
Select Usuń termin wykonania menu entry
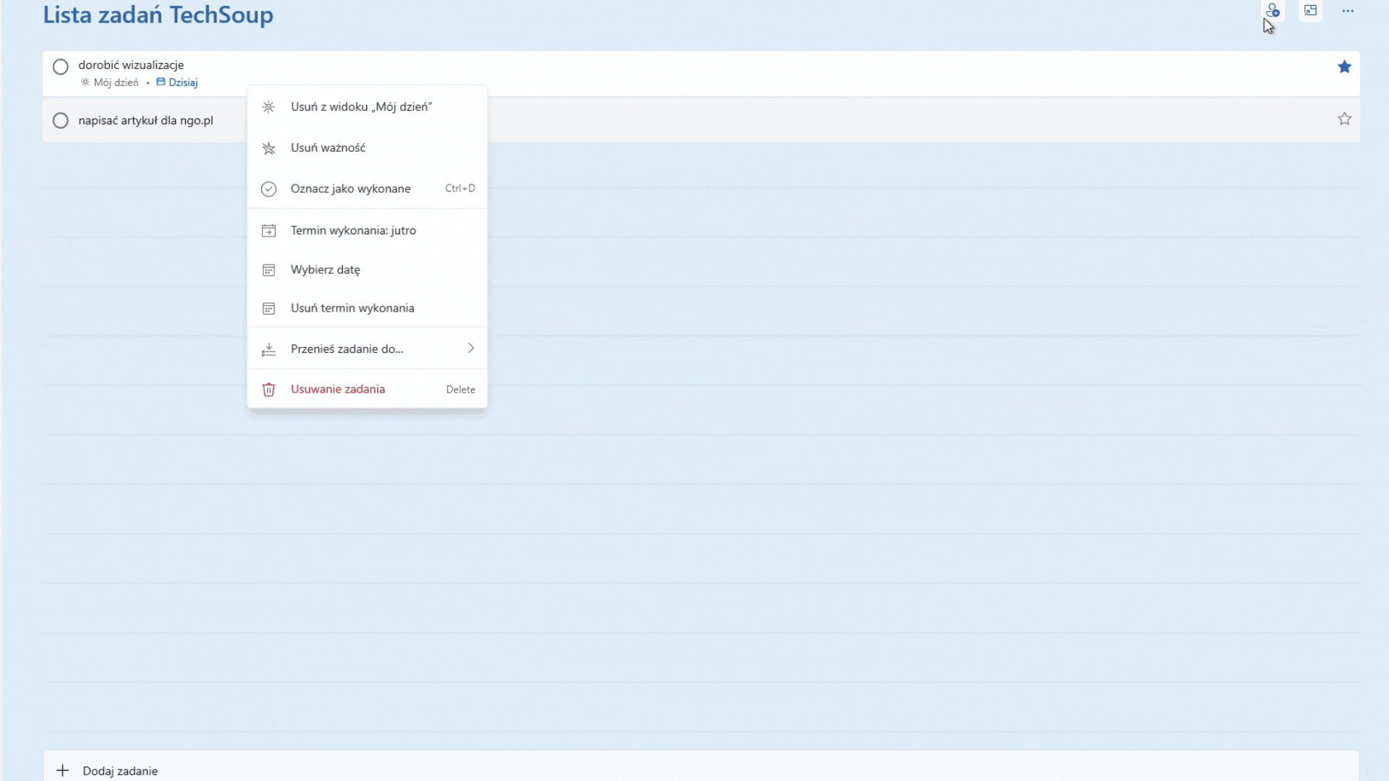352,308
